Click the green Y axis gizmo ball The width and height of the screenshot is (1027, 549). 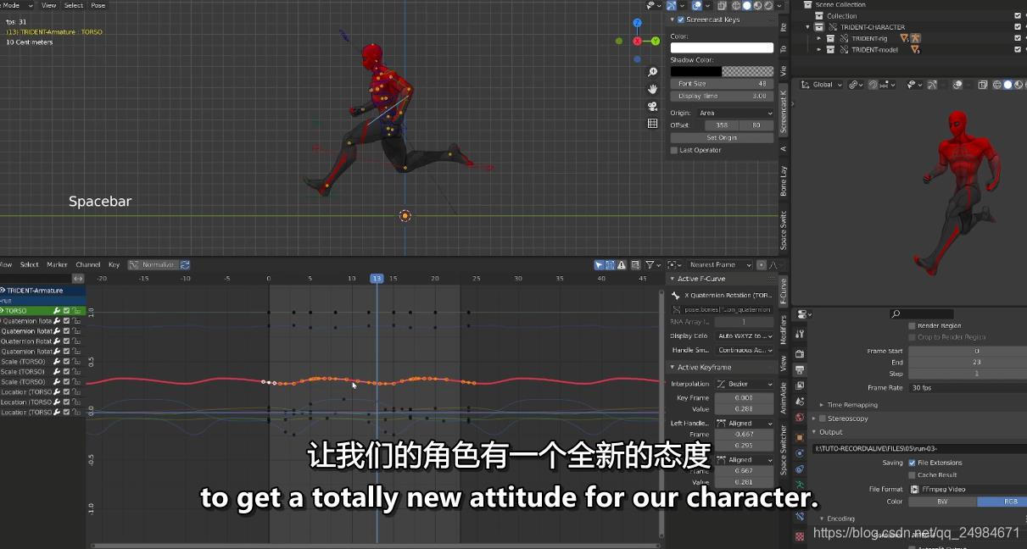coord(656,41)
